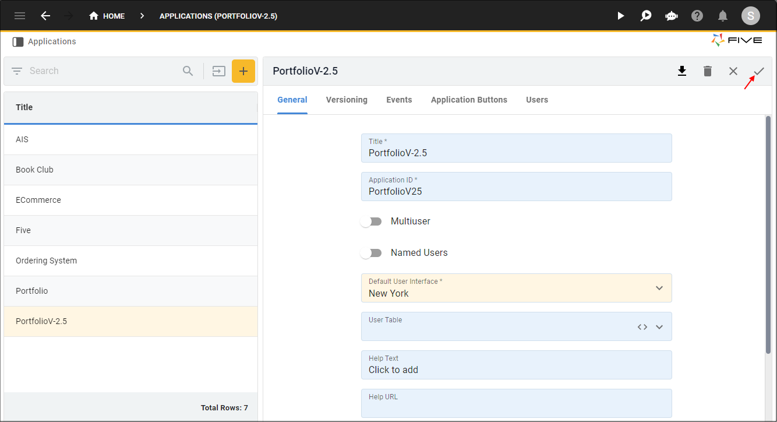Open the inspector play-magnifier icon
This screenshot has width=777, height=422.
(x=646, y=16)
